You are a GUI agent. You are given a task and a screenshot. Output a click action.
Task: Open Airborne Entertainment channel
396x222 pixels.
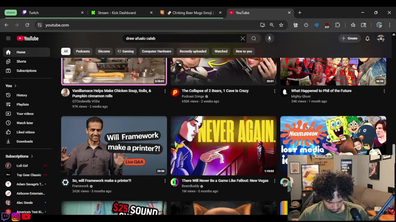pos(27,193)
